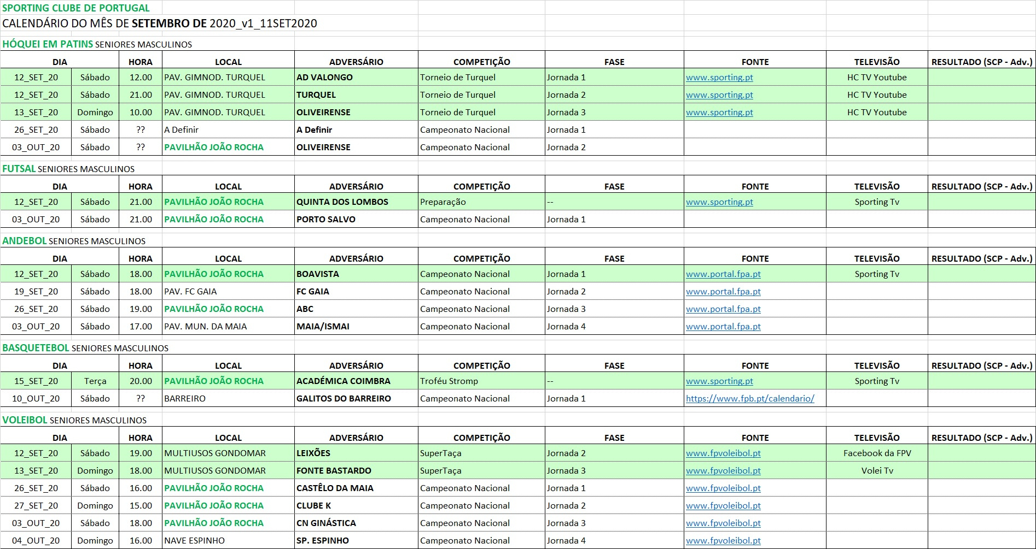Viewport: 1036px width, 549px height.
Task: Click the FC GAIA opponent cell
Action: click(356, 292)
